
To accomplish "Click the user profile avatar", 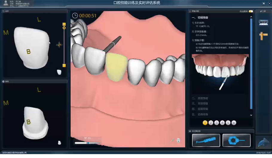I will [6, 3].
